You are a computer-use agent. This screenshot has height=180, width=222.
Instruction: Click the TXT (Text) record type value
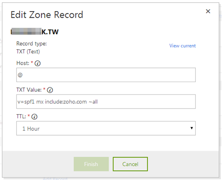[28, 51]
